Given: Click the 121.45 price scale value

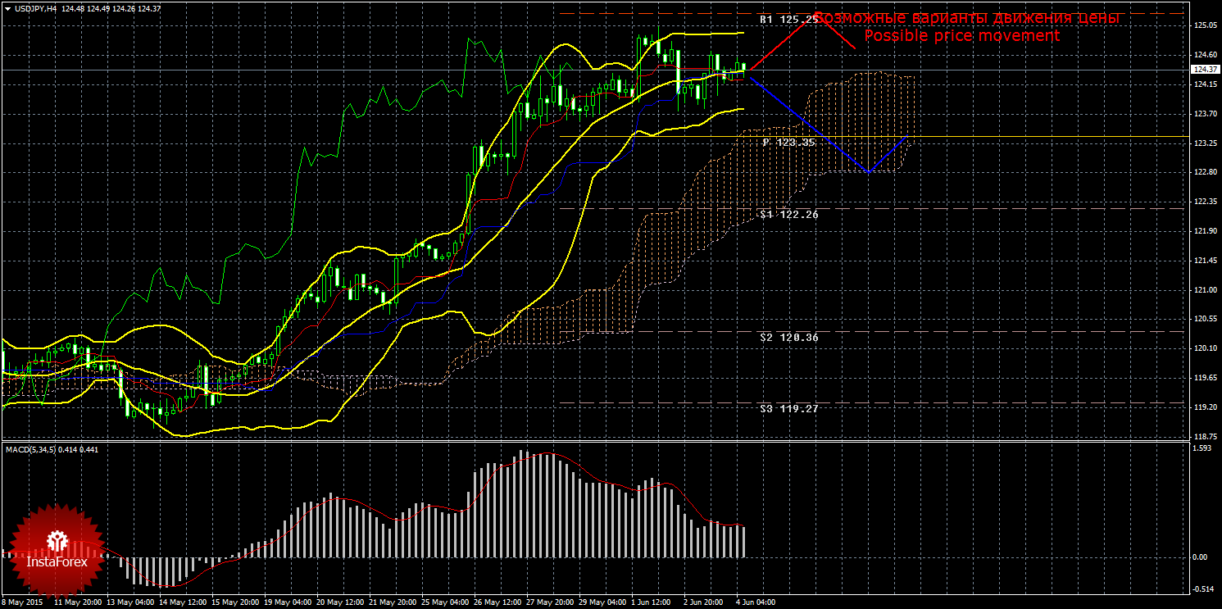Looking at the screenshot, I should click(1205, 261).
